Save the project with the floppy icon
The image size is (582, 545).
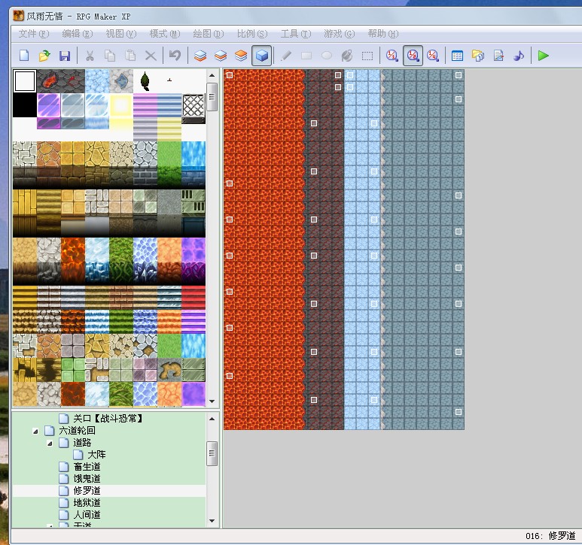point(65,56)
